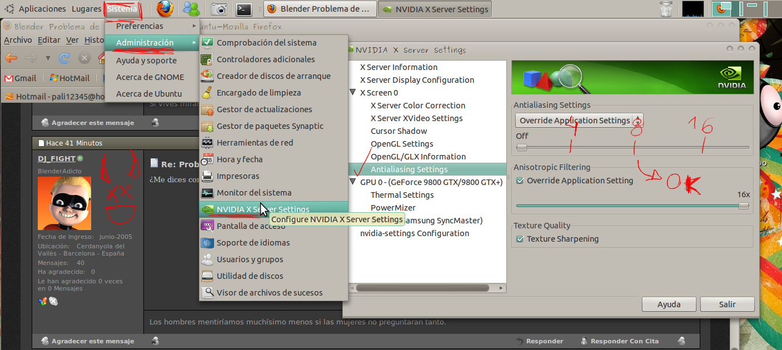Select Administración in Sistema menu
Image resolution: width=782 pixels, height=350 pixels.
point(152,43)
